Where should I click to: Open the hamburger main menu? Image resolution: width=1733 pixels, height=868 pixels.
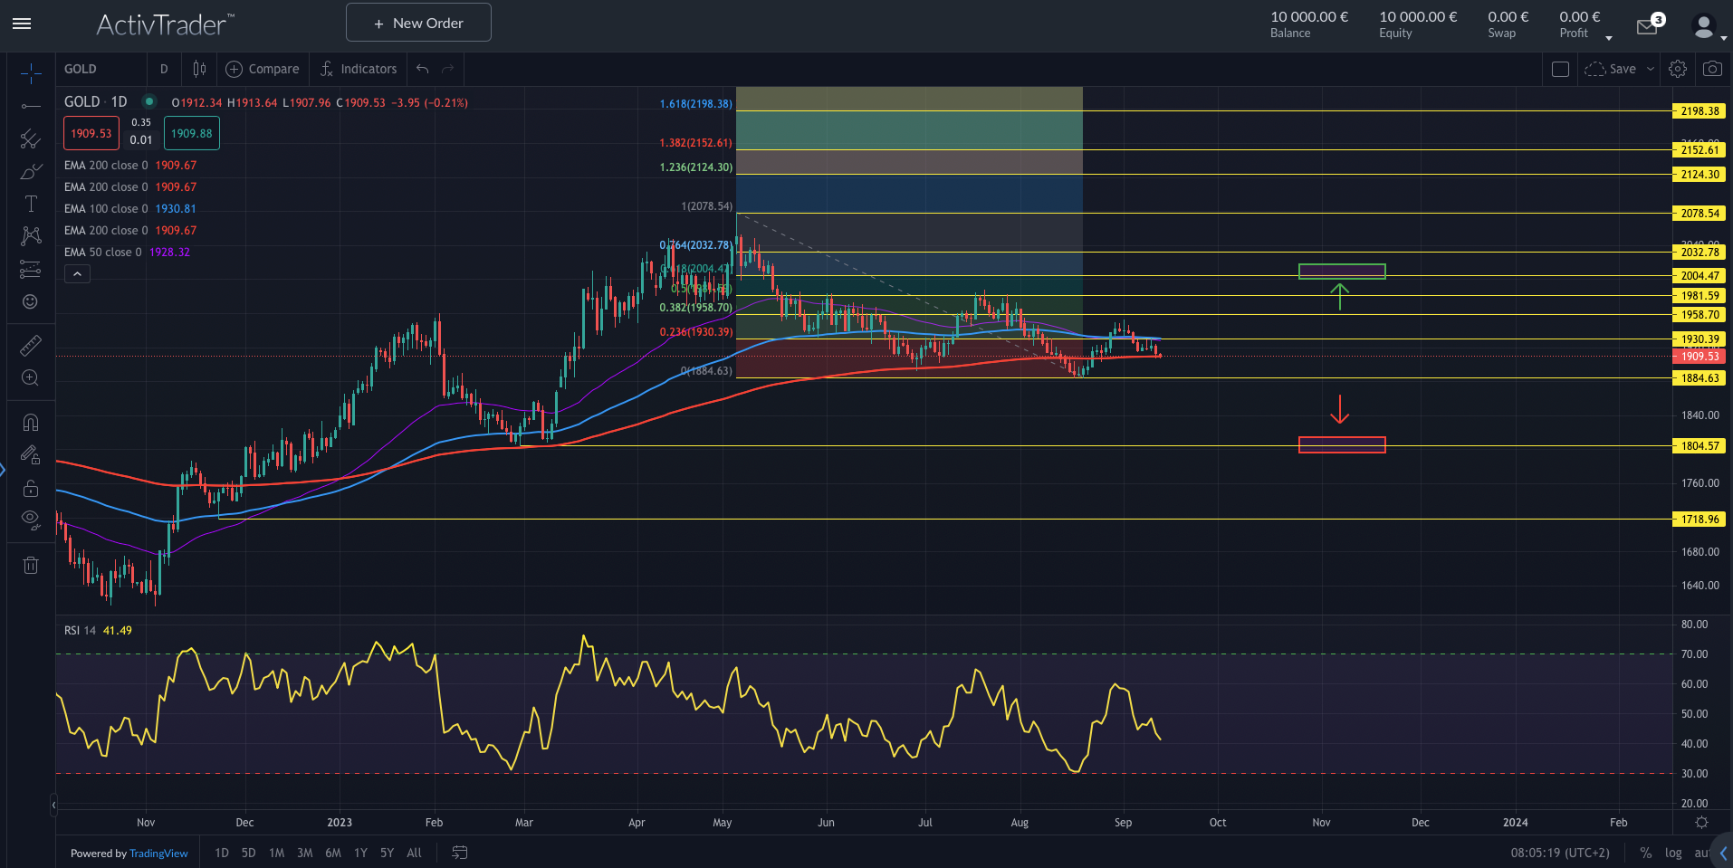(22, 24)
